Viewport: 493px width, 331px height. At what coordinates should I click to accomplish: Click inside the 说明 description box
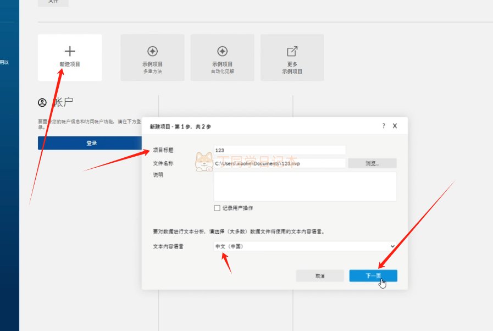304,186
